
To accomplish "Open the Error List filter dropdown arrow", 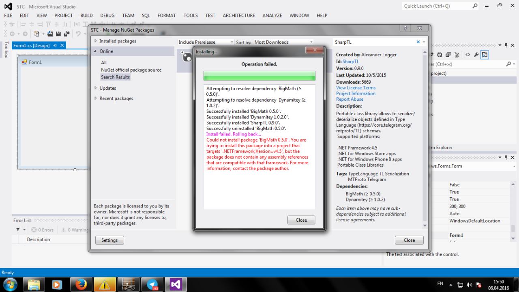I will point(24,230).
